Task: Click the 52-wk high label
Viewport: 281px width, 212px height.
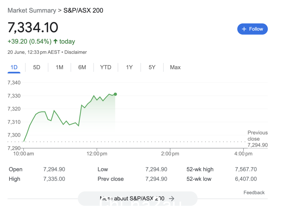Action: pos(200,169)
